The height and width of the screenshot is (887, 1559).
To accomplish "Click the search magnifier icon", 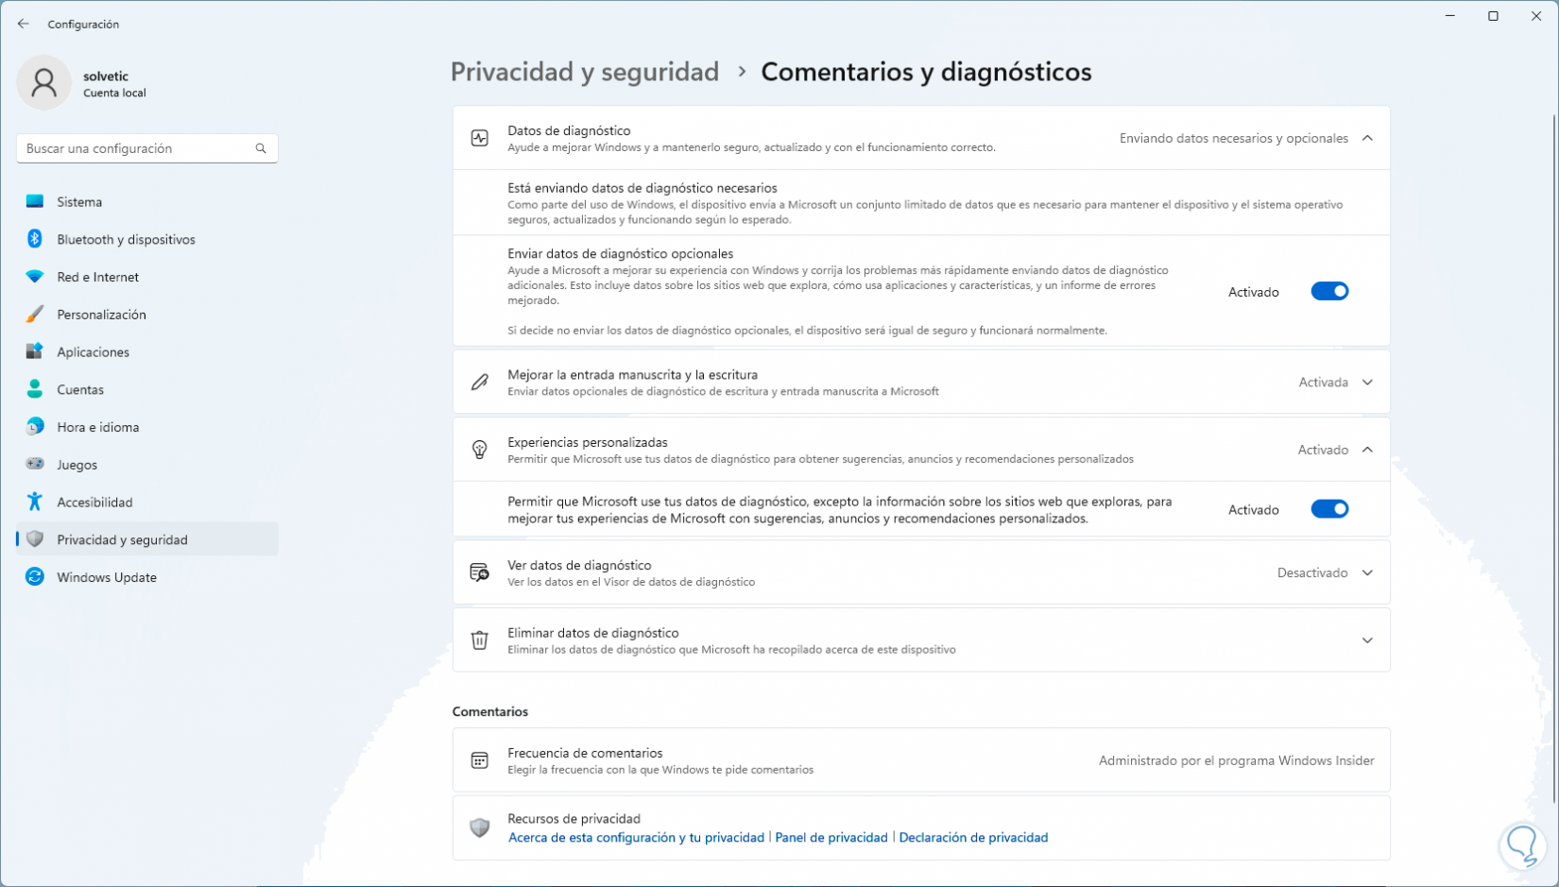I will [x=261, y=148].
